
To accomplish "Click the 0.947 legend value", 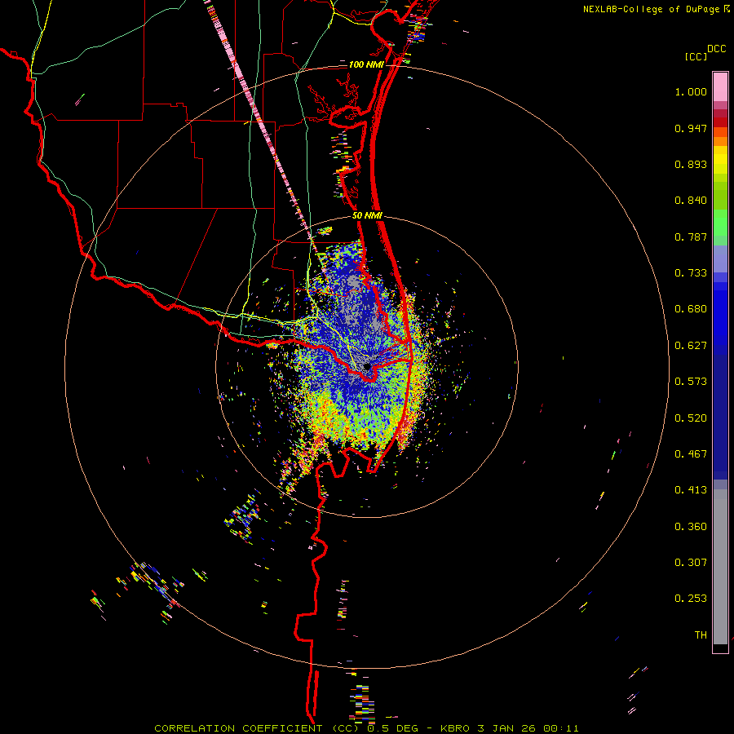I will point(691,128).
